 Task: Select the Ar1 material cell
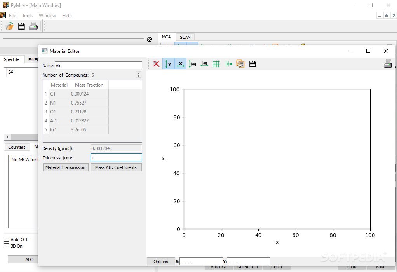click(x=59, y=120)
